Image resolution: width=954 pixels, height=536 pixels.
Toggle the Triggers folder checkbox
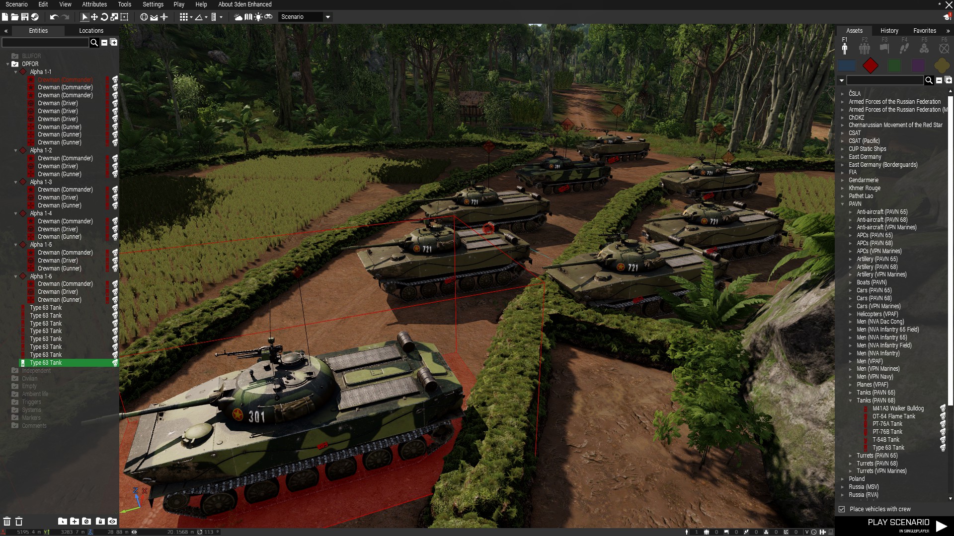pos(15,402)
